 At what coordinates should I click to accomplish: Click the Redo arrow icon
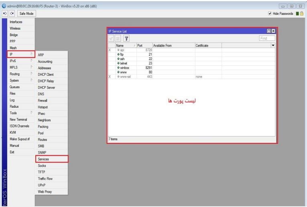tap(10, 13)
